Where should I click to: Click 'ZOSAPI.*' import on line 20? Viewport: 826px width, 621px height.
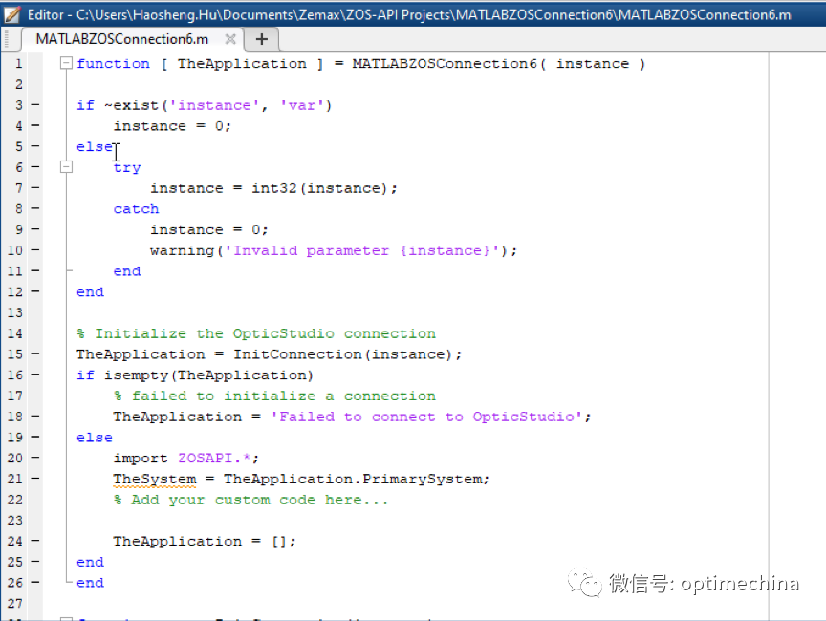214,459
